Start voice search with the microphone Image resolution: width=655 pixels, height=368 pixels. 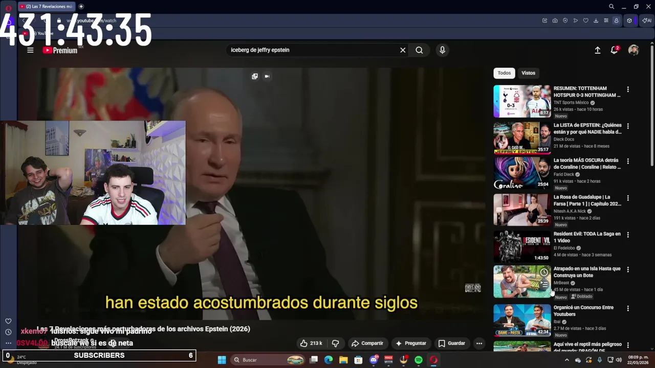pyautogui.click(x=442, y=50)
